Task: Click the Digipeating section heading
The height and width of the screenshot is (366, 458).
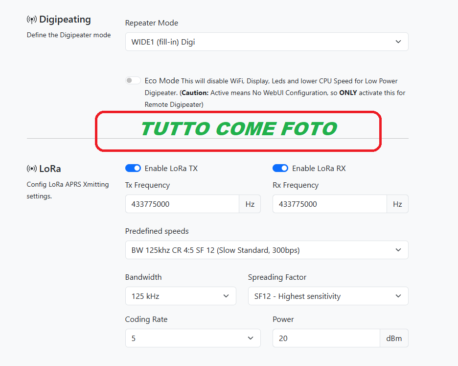Action: [x=65, y=20]
